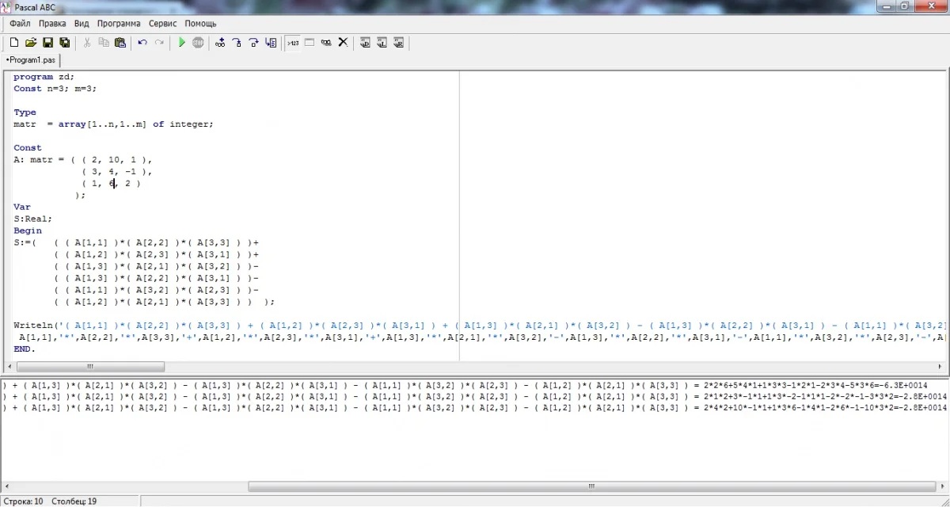Save the program with the floppy icon
The width and height of the screenshot is (950, 507).
pos(47,43)
